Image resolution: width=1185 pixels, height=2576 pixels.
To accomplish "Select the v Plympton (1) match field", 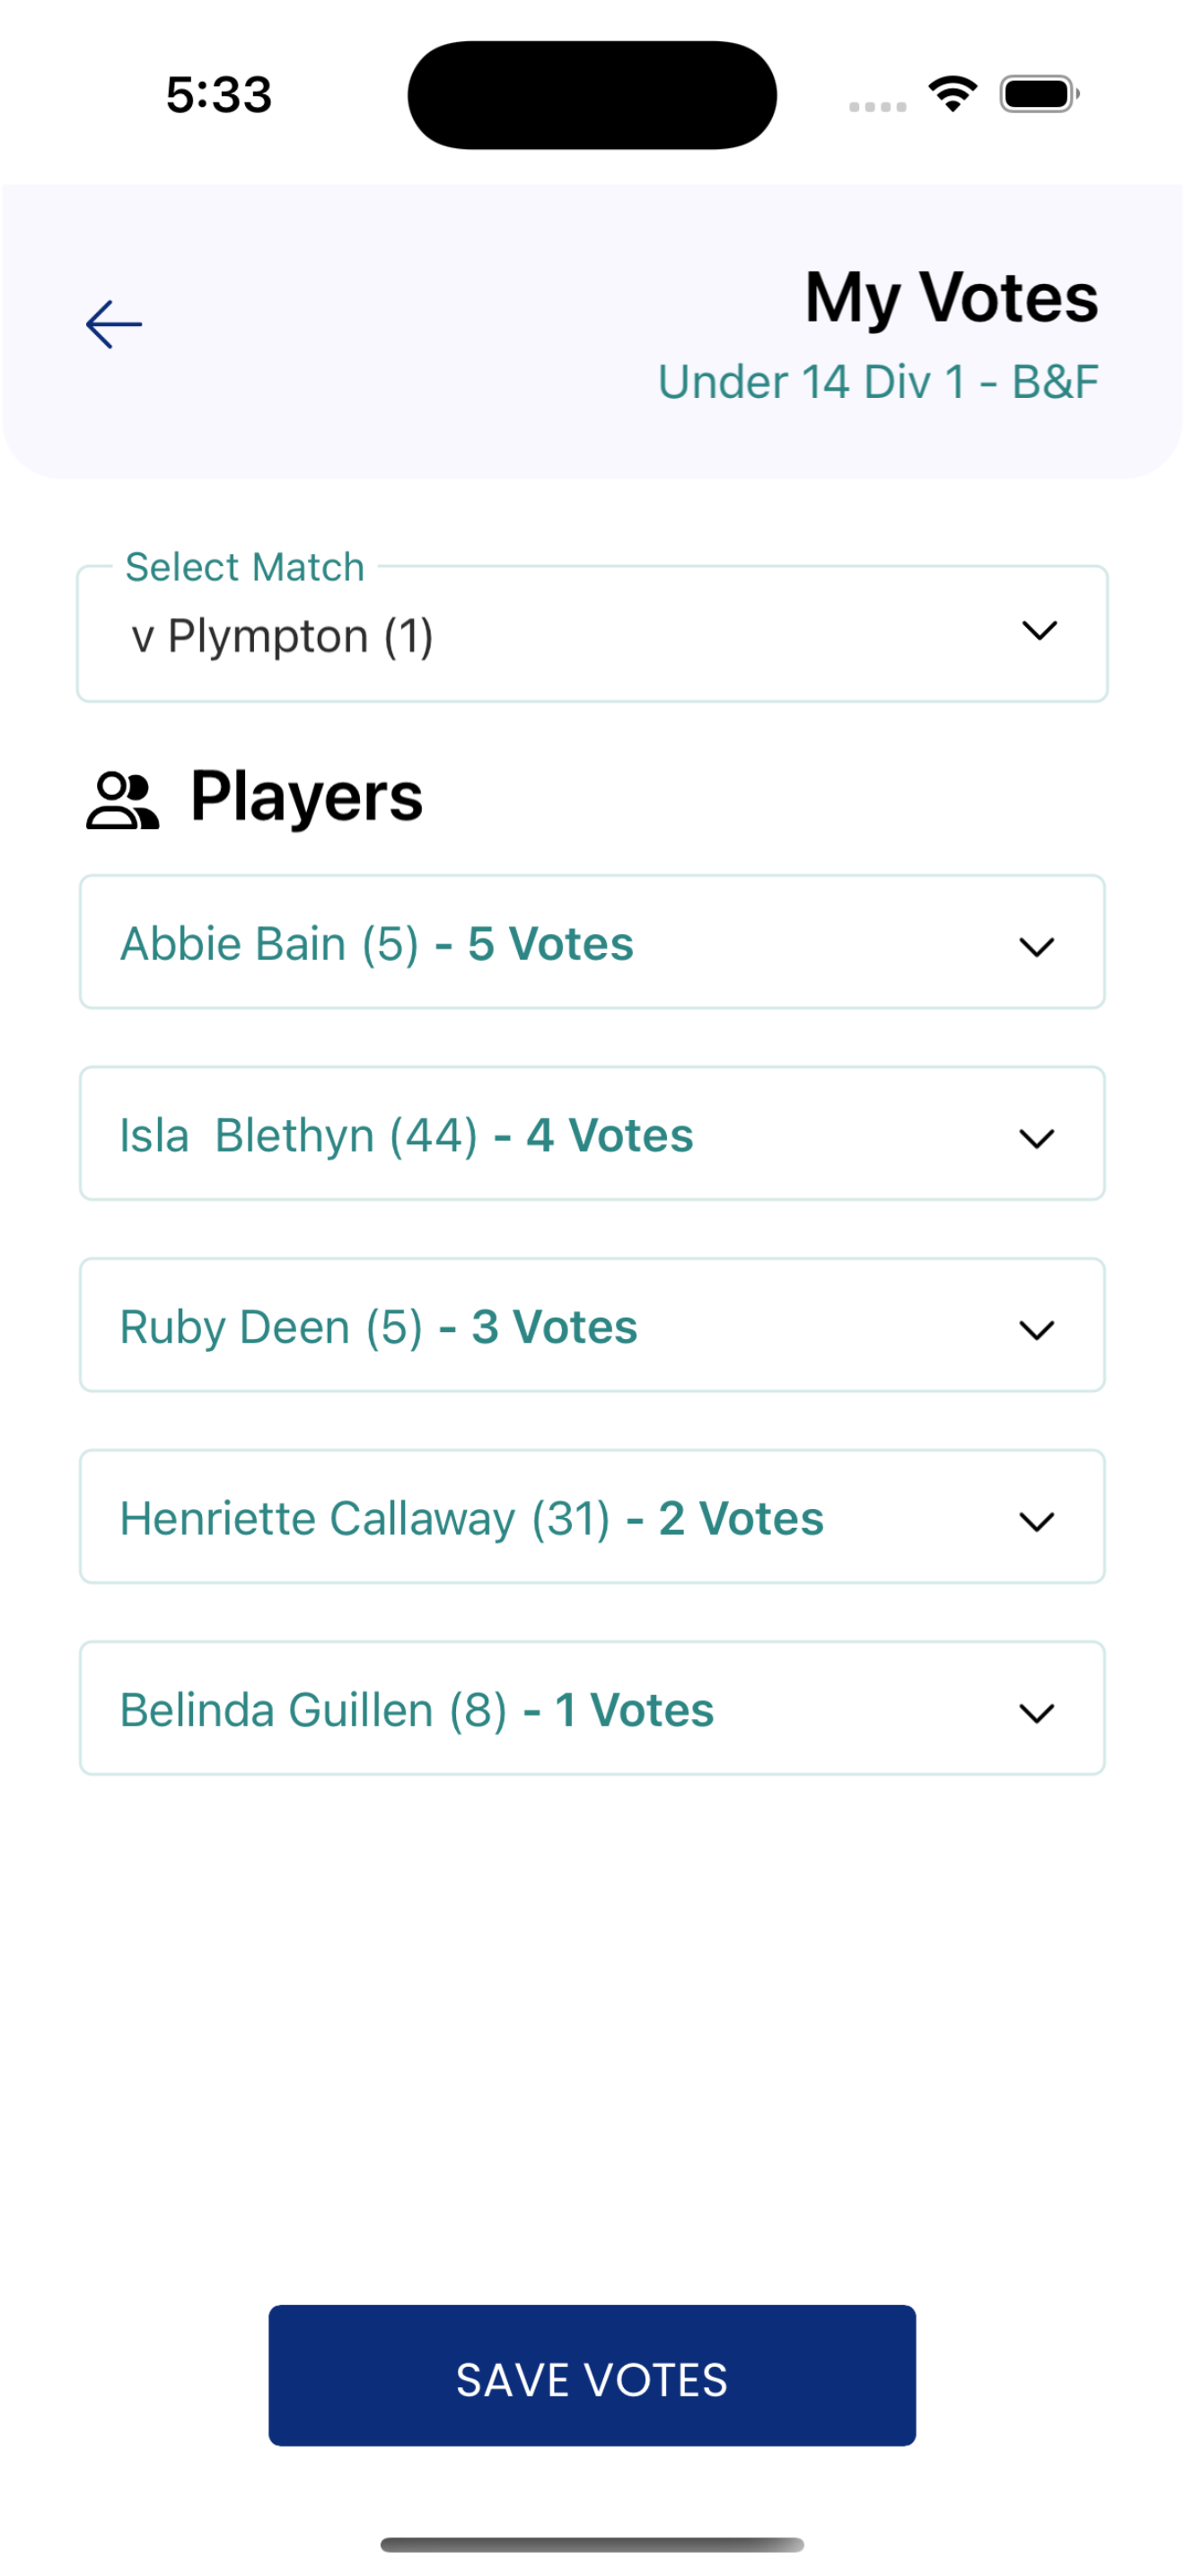I will pos(592,634).
